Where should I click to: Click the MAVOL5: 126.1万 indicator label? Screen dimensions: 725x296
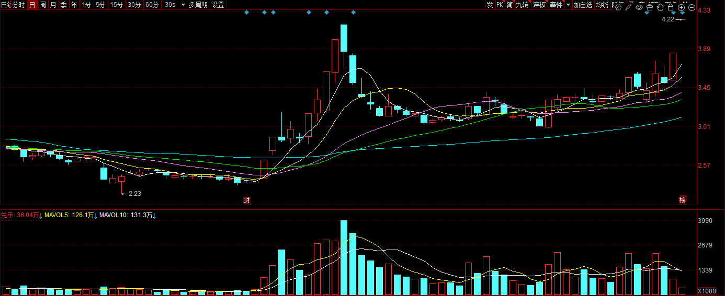pos(69,215)
